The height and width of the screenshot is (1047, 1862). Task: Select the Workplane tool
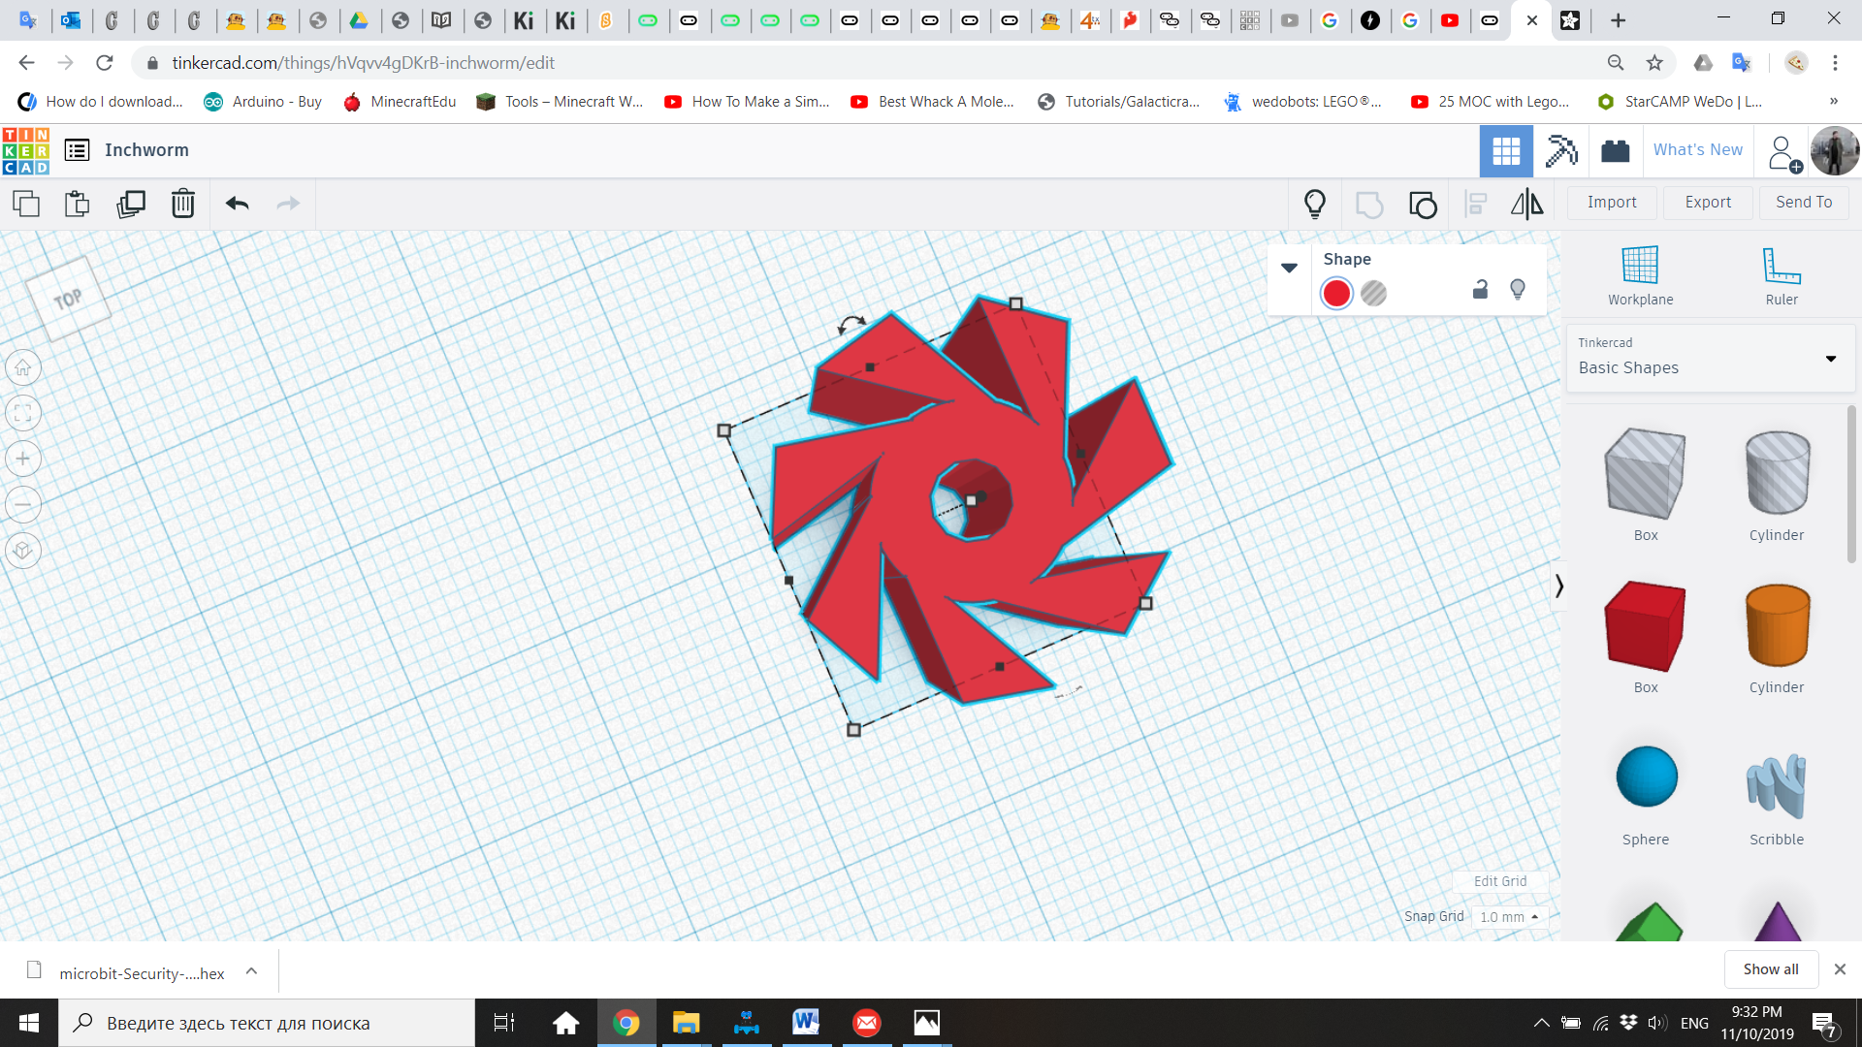(x=1640, y=275)
